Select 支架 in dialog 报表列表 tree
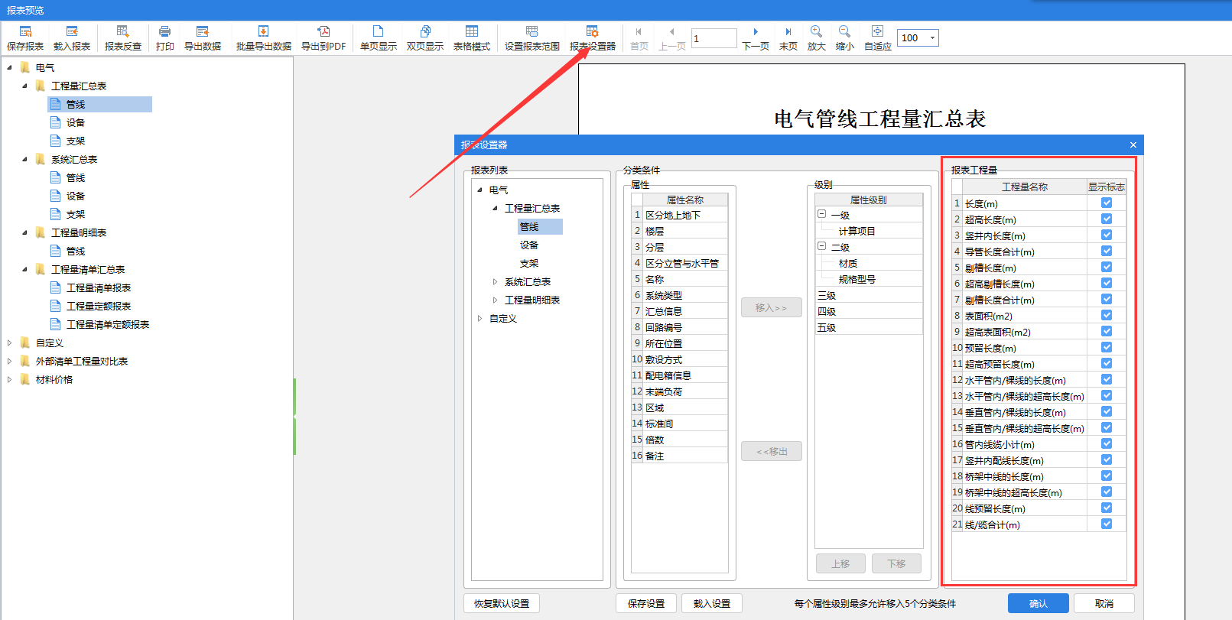The image size is (1232, 620). pyautogui.click(x=529, y=264)
